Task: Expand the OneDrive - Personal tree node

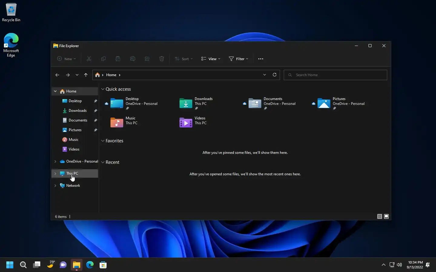Action: click(55, 161)
